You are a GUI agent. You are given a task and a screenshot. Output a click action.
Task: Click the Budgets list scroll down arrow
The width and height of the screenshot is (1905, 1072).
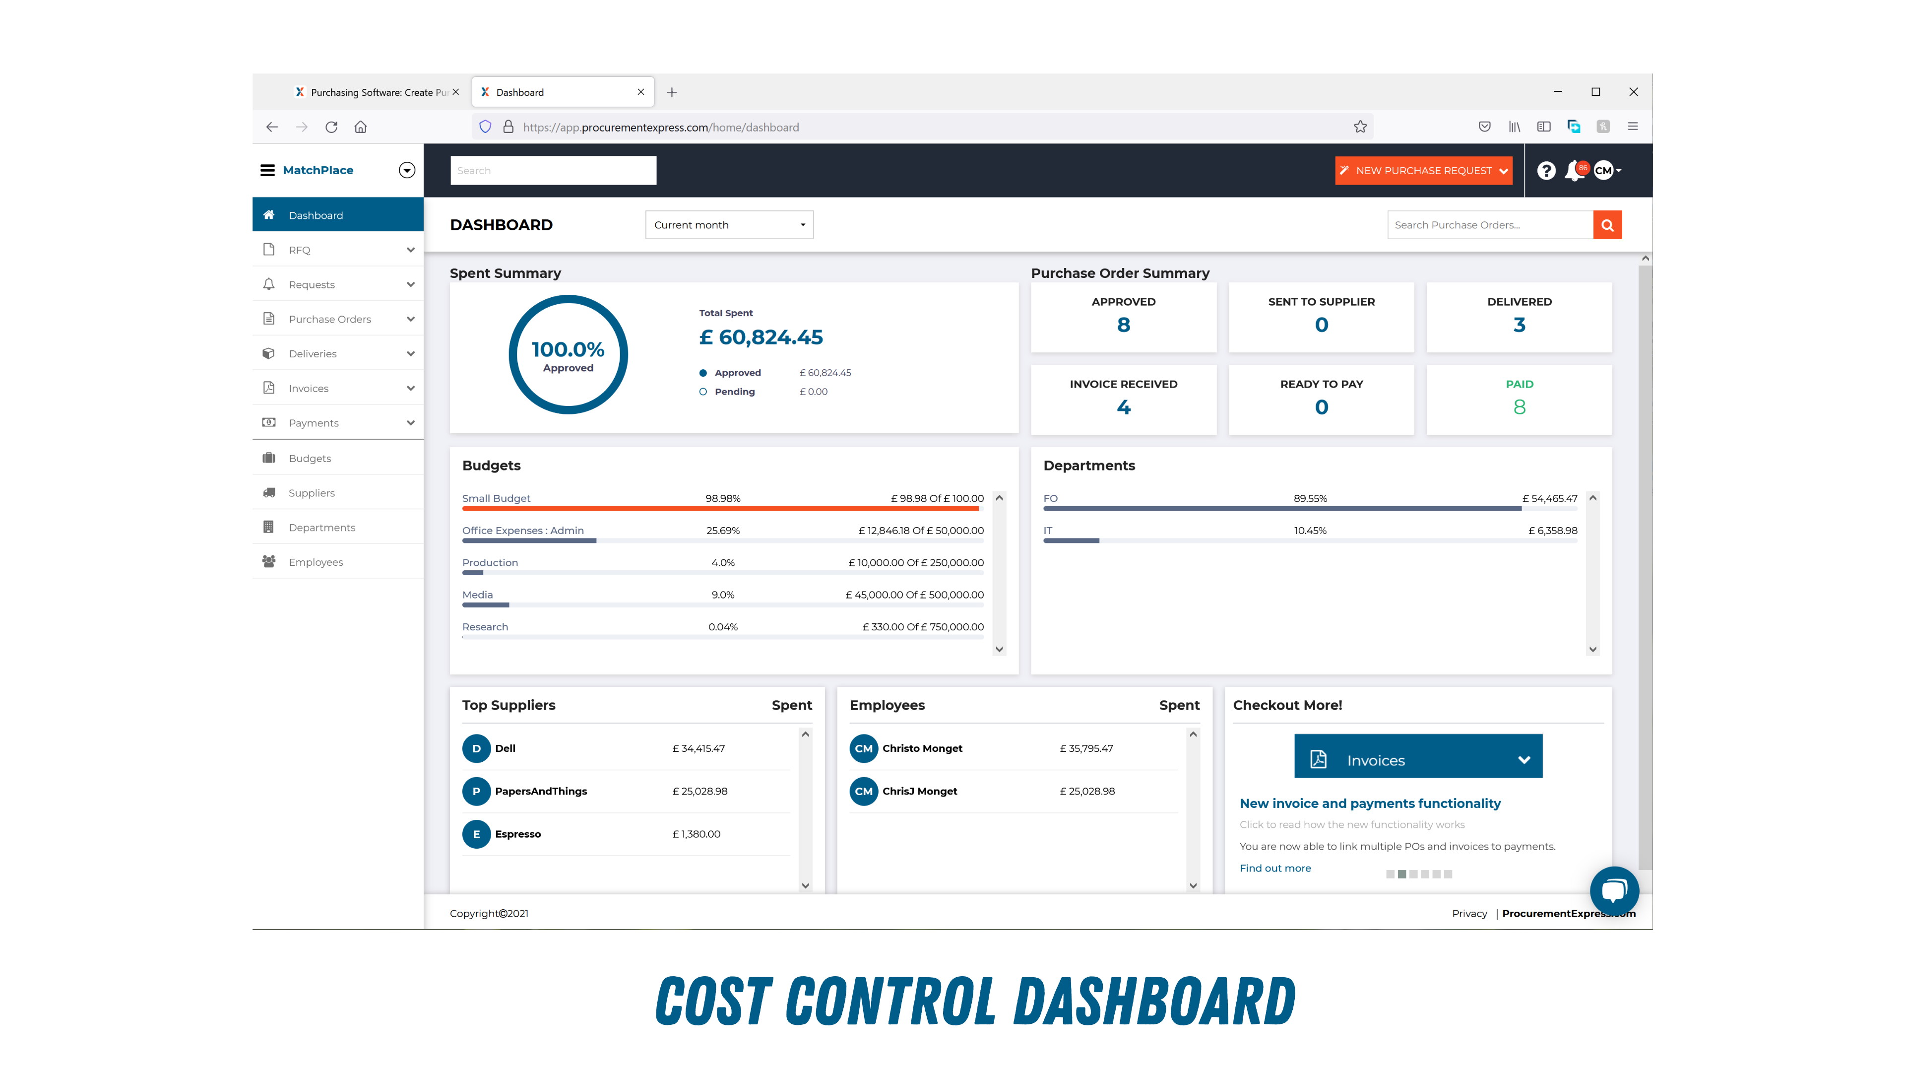(x=999, y=650)
